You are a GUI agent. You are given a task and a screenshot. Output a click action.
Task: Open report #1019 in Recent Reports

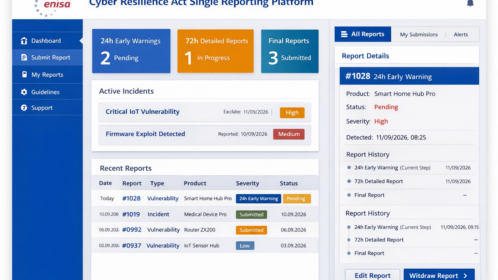click(x=131, y=214)
